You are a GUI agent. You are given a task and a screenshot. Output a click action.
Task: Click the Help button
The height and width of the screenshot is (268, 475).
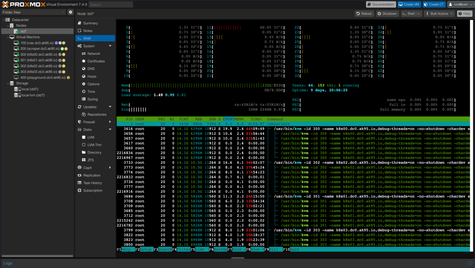464,14
